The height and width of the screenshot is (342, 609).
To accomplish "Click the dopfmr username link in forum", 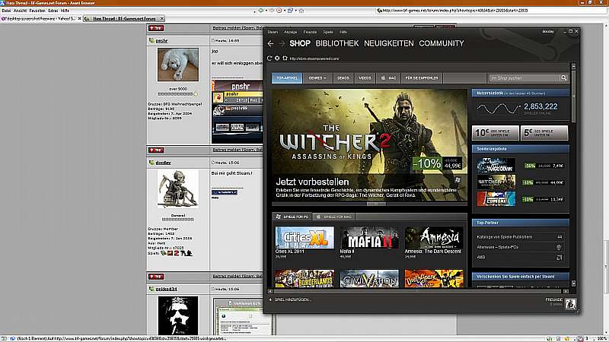I will coord(163,163).
